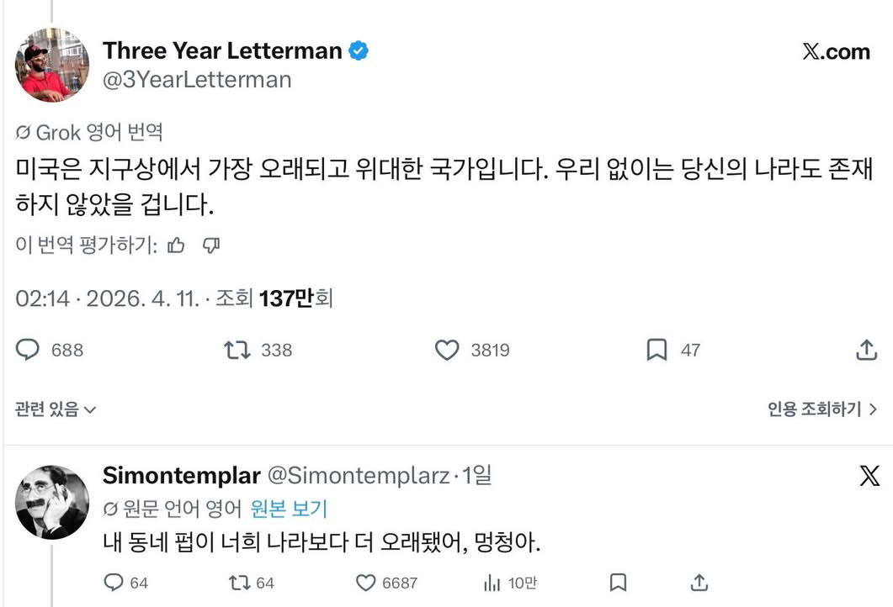The image size is (893, 607).
Task: Open the share icon on the main tweet
Action: point(867,351)
